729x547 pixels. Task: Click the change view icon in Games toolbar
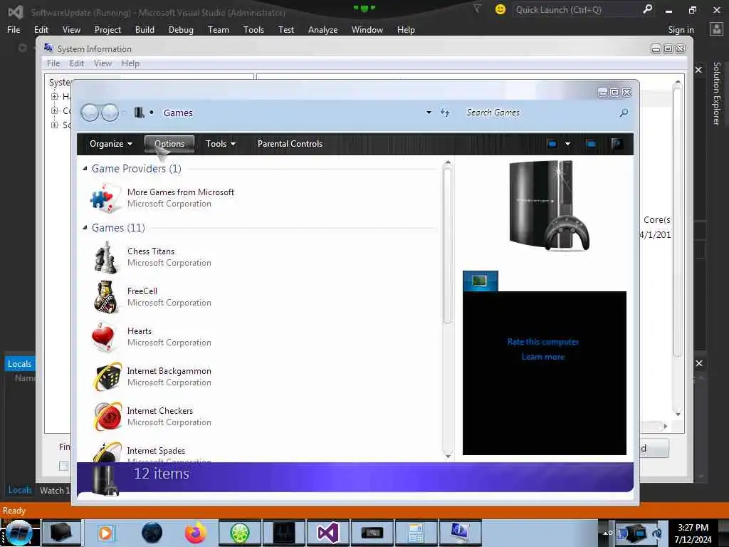point(552,144)
